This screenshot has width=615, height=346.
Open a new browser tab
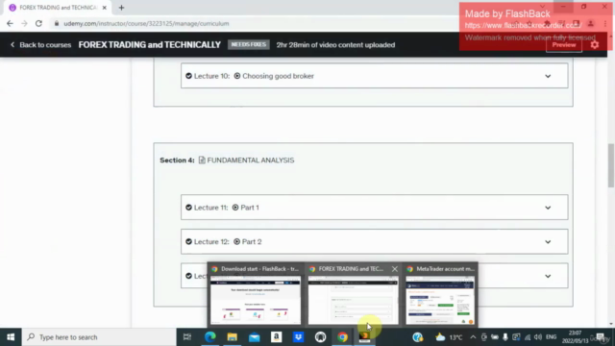(121, 8)
